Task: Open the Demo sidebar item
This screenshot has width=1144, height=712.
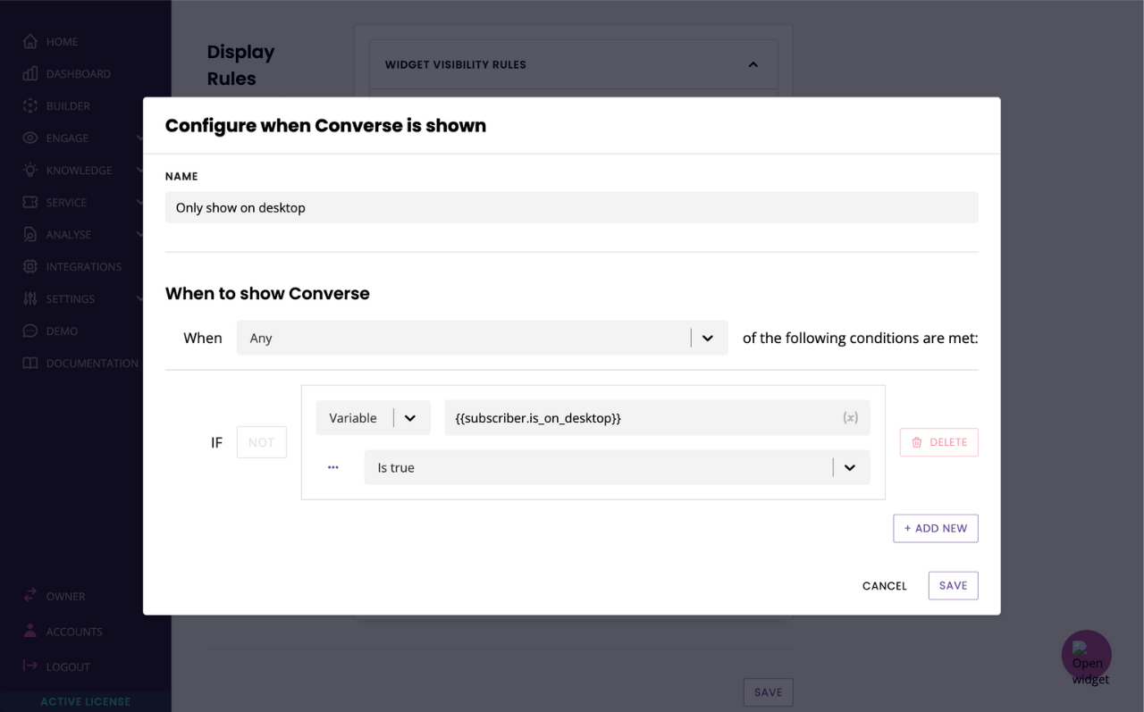Action: coord(62,331)
